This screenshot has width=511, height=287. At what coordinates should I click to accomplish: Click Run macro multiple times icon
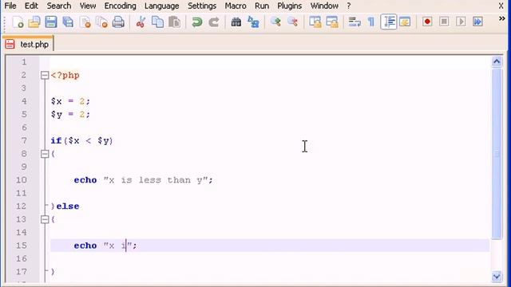477,22
